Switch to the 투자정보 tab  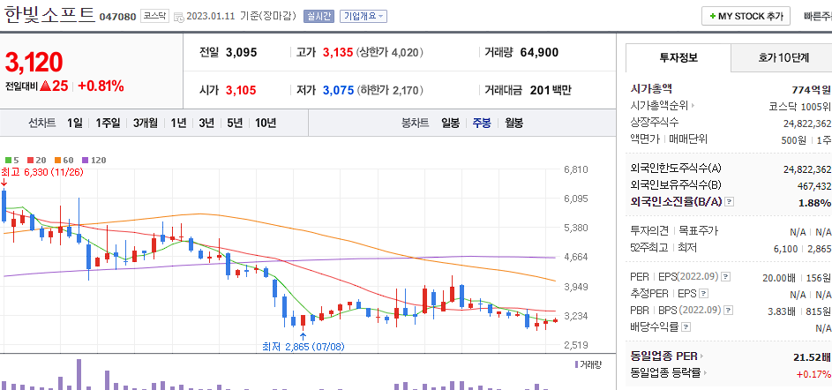pyautogui.click(x=678, y=58)
